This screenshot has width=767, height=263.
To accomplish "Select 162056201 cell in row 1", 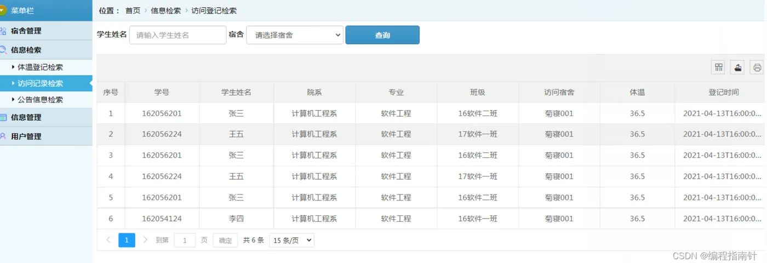I will [x=162, y=113].
